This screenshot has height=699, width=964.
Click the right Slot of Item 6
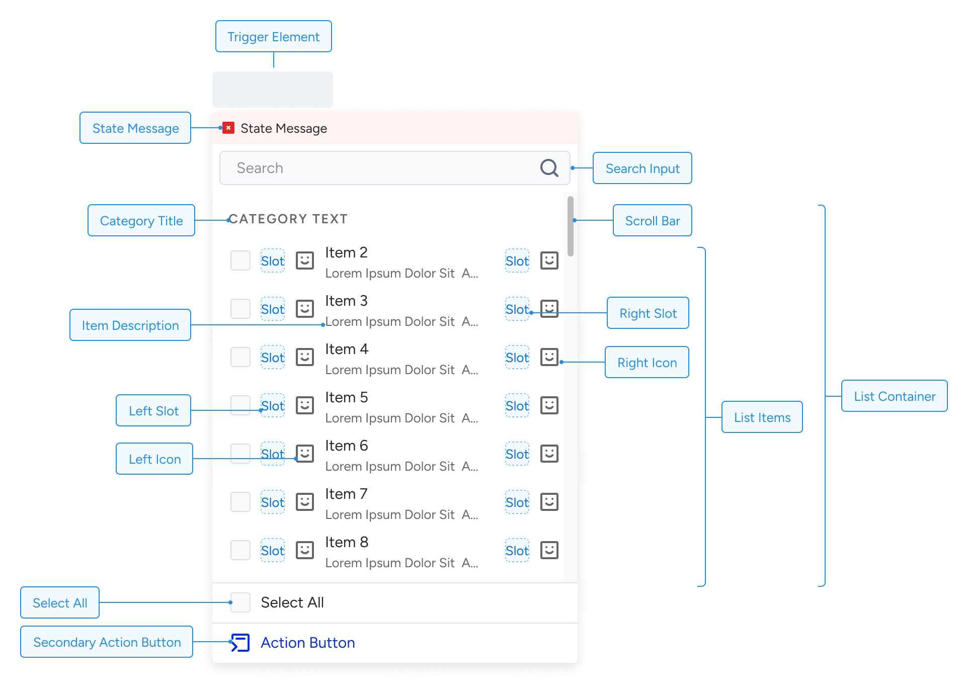click(516, 453)
